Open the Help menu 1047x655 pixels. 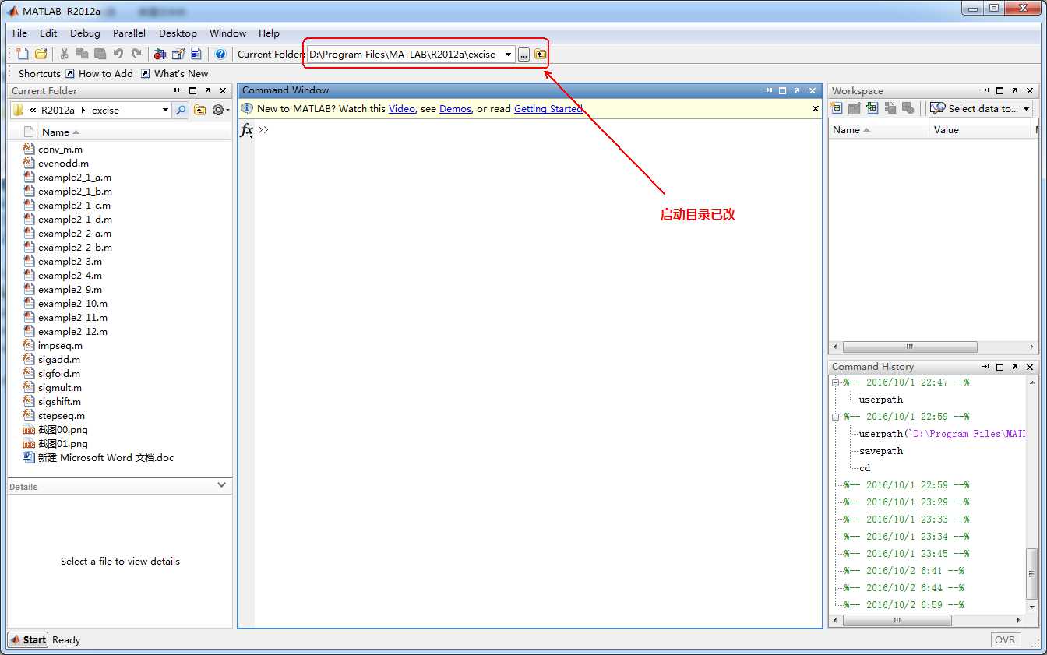coord(269,33)
